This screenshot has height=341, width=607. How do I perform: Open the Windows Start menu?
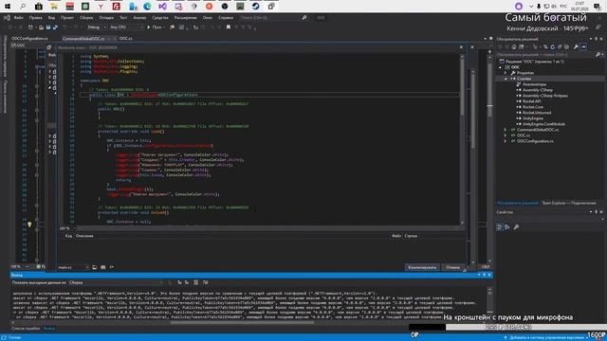[8, 7]
